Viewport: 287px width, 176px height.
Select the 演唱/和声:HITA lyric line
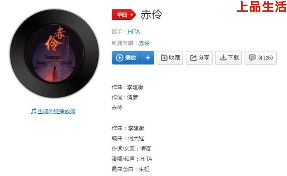132,159
